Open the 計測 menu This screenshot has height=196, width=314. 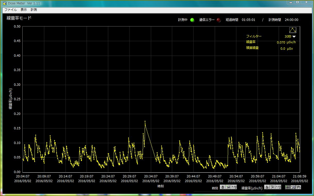tap(34, 10)
